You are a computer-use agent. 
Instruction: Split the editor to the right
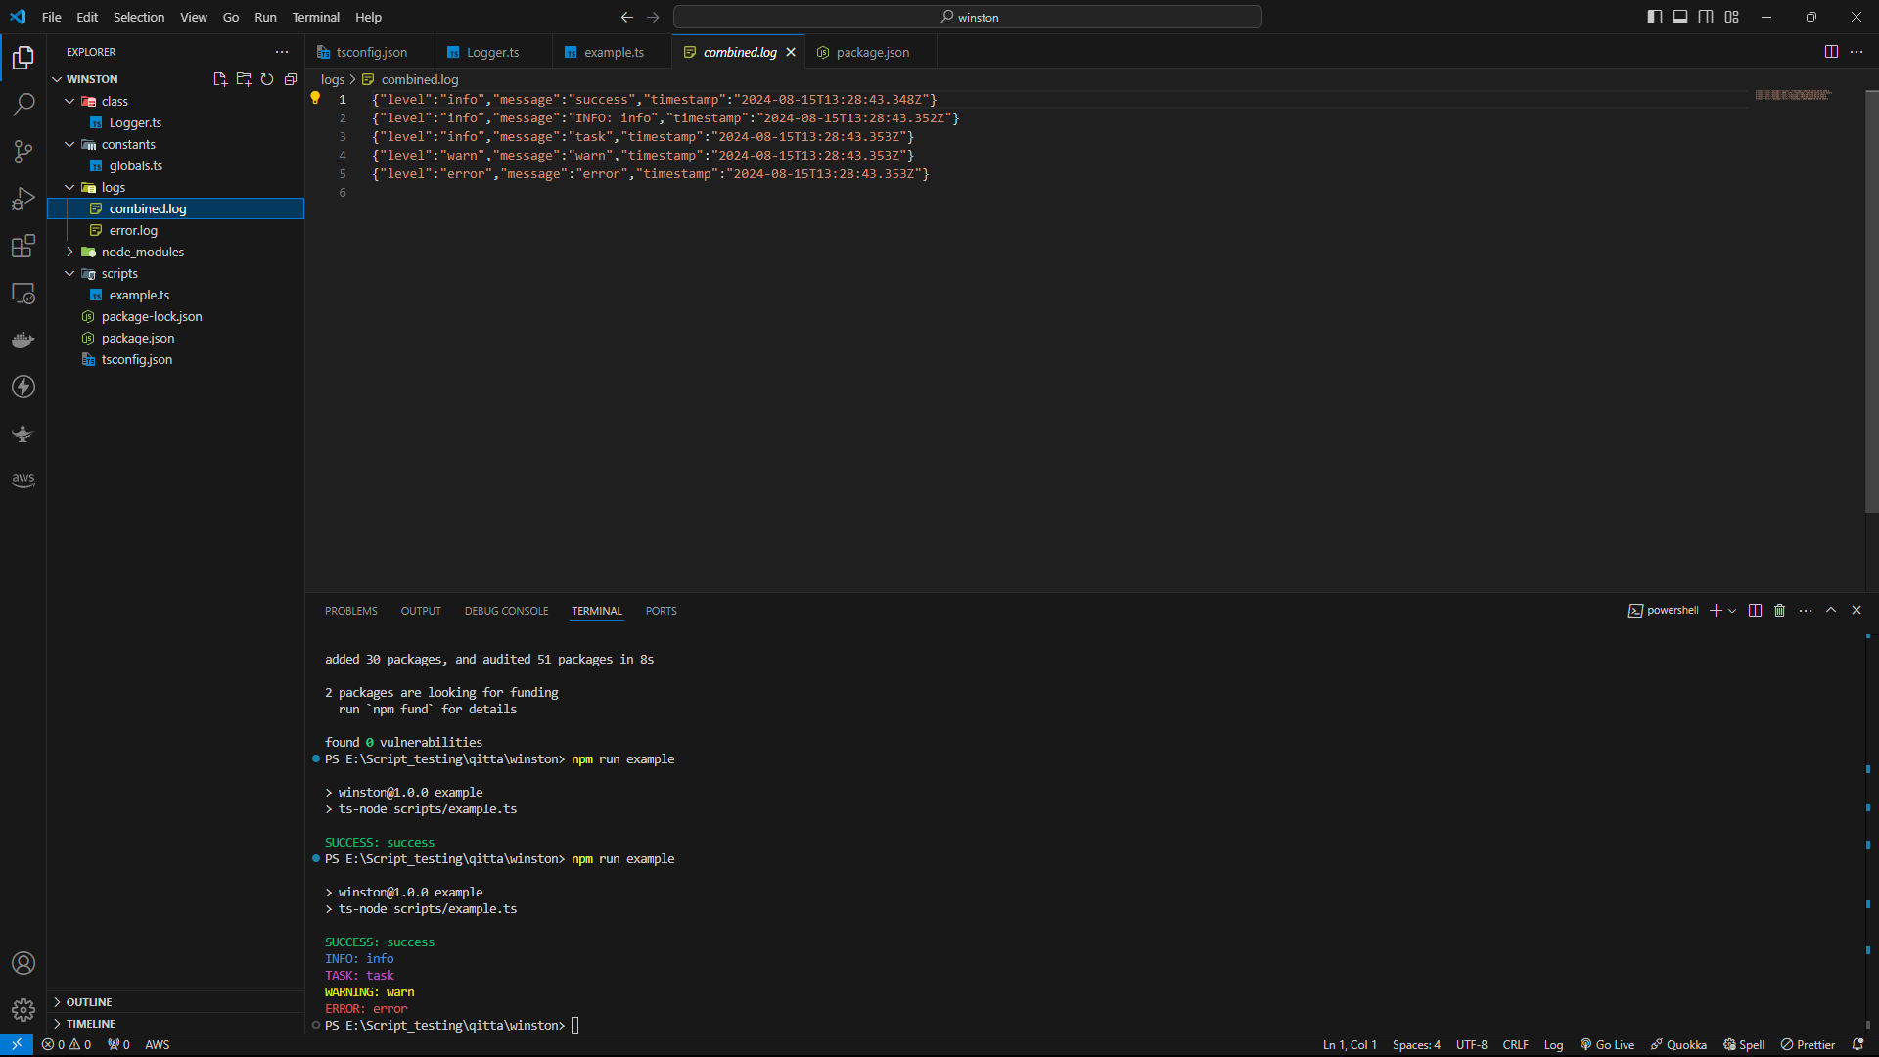tap(1831, 52)
